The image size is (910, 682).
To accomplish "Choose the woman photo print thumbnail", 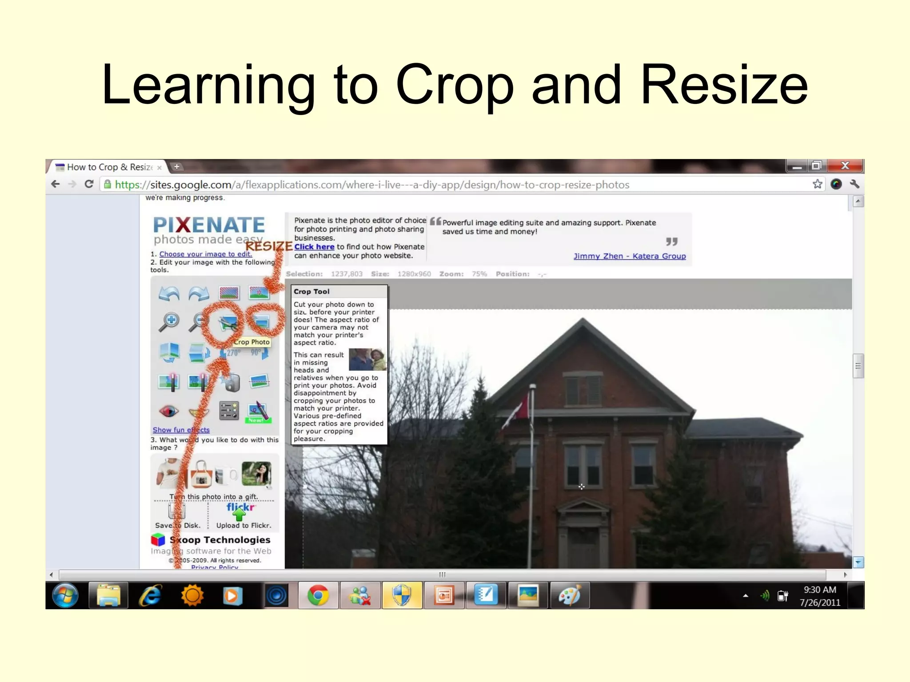I will coord(256,473).
